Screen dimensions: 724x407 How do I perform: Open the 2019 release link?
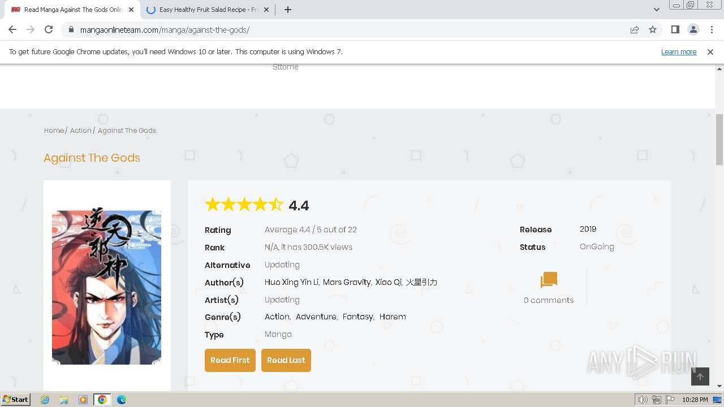point(588,229)
